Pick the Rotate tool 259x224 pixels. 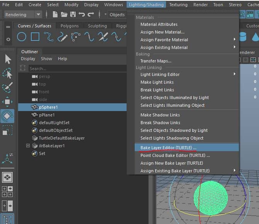(8, 116)
